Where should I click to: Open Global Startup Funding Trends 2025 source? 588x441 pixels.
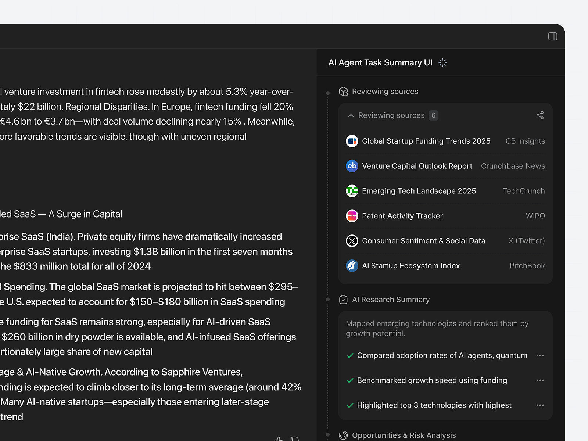(x=426, y=141)
